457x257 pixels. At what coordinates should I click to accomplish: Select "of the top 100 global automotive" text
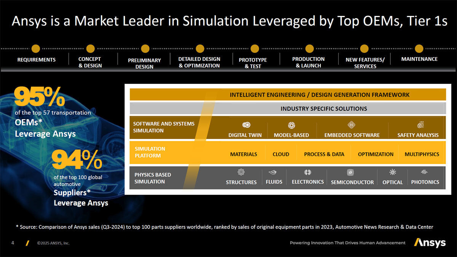coord(78,180)
